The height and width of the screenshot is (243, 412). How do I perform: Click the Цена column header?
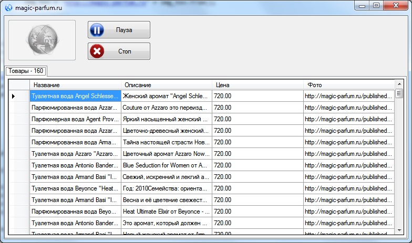click(x=257, y=85)
